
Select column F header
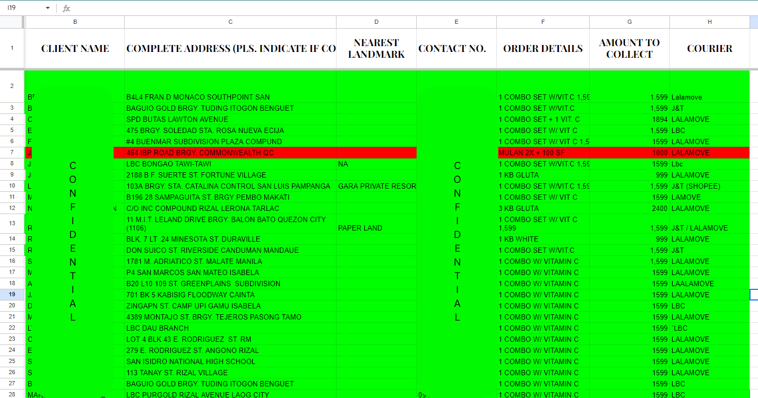pos(543,22)
